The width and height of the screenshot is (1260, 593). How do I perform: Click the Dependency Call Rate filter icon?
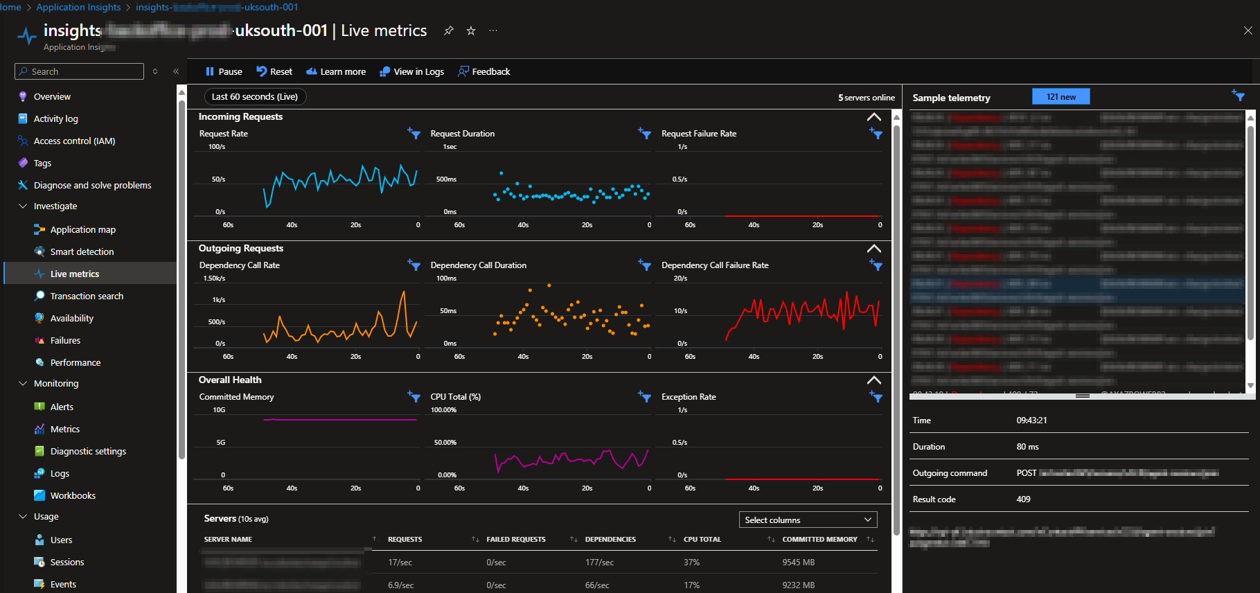point(414,265)
